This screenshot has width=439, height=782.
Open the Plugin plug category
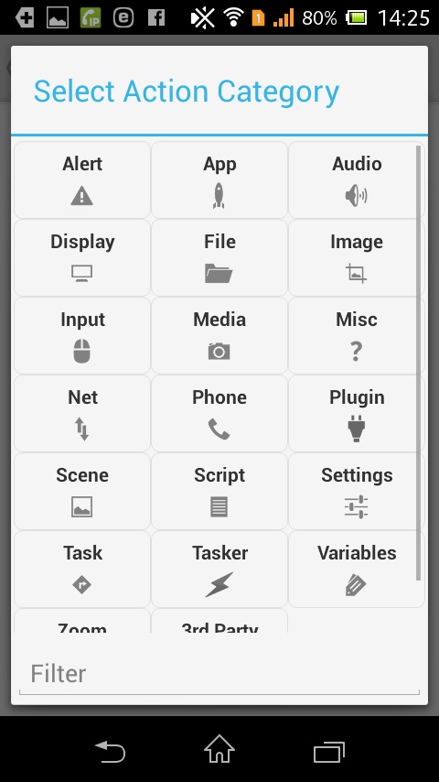(x=357, y=414)
